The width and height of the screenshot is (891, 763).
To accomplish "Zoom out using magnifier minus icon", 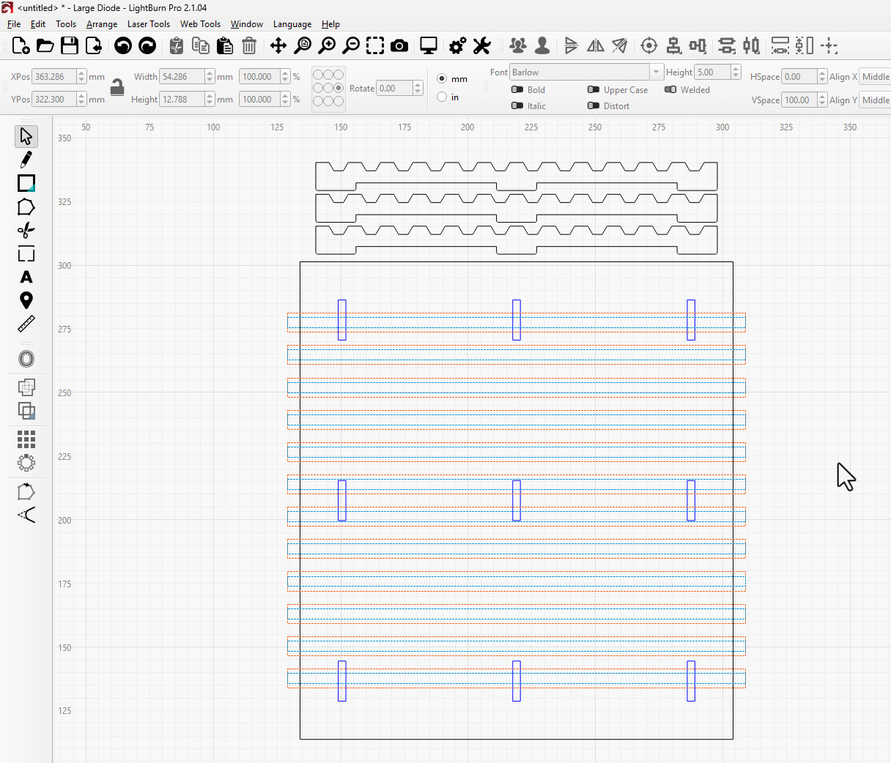I will (x=351, y=46).
